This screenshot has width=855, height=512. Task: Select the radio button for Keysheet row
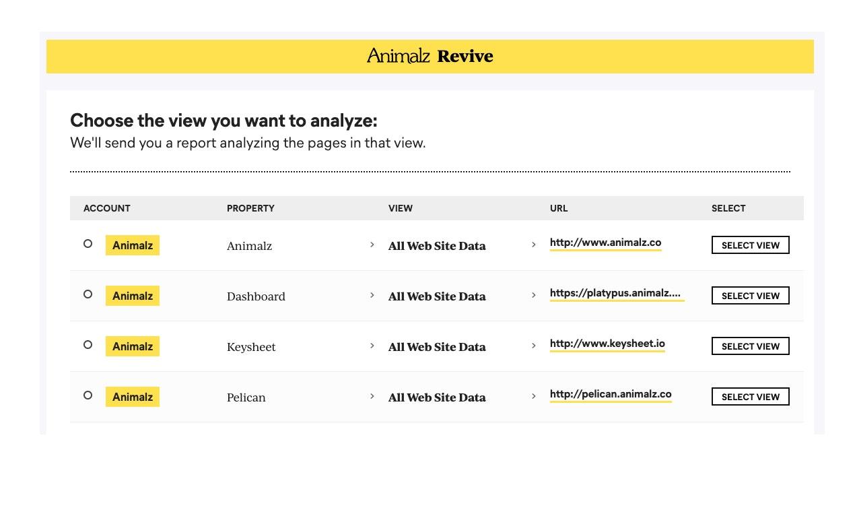tap(88, 345)
